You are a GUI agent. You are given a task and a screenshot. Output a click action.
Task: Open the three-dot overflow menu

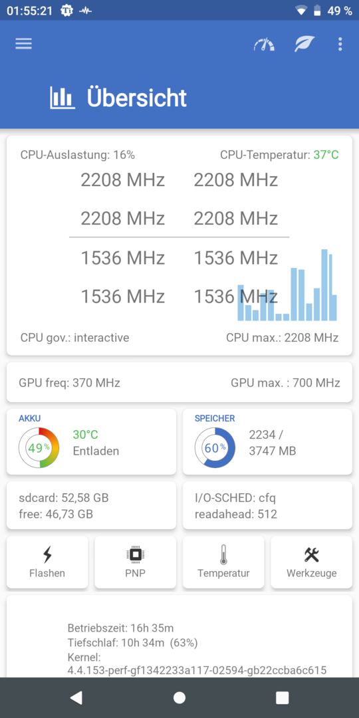(x=340, y=44)
